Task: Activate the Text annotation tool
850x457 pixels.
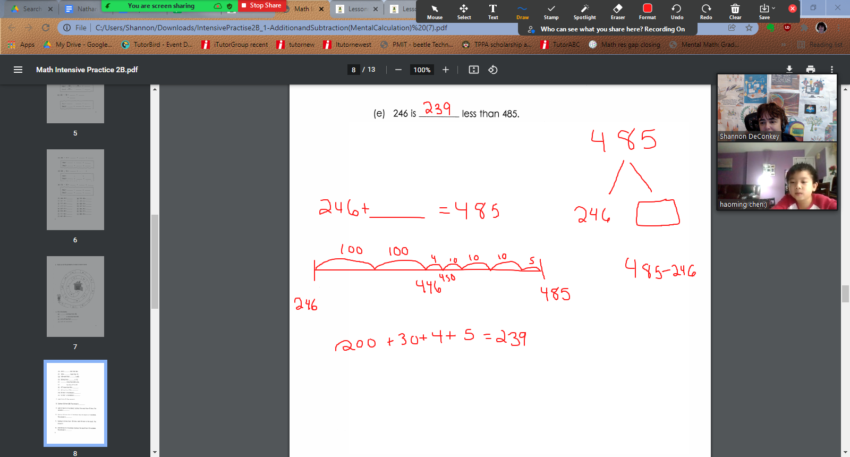Action: (493, 12)
